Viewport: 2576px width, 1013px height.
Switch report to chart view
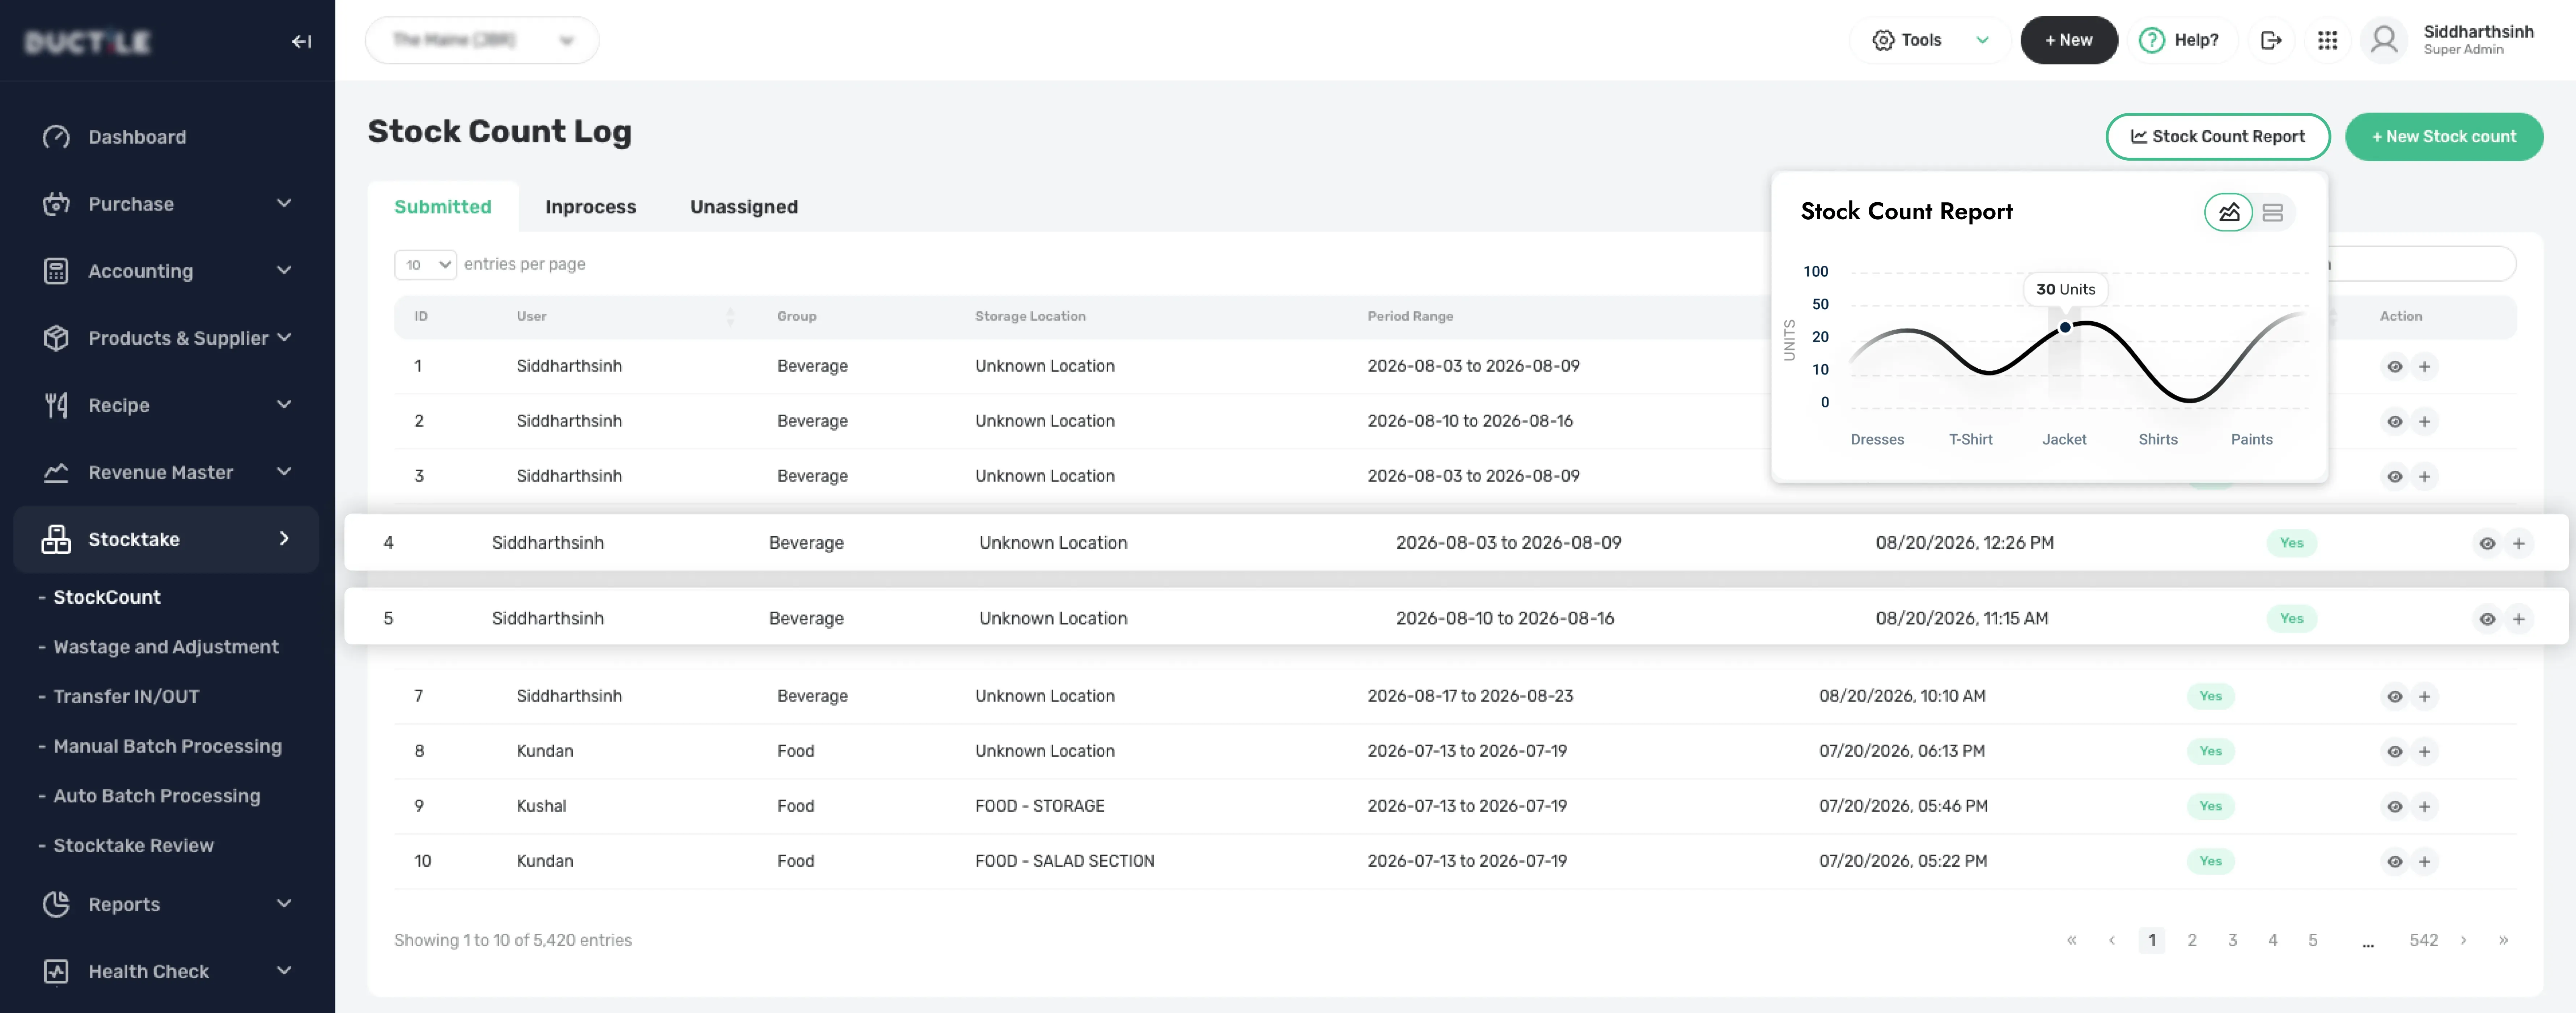[x=2229, y=212]
